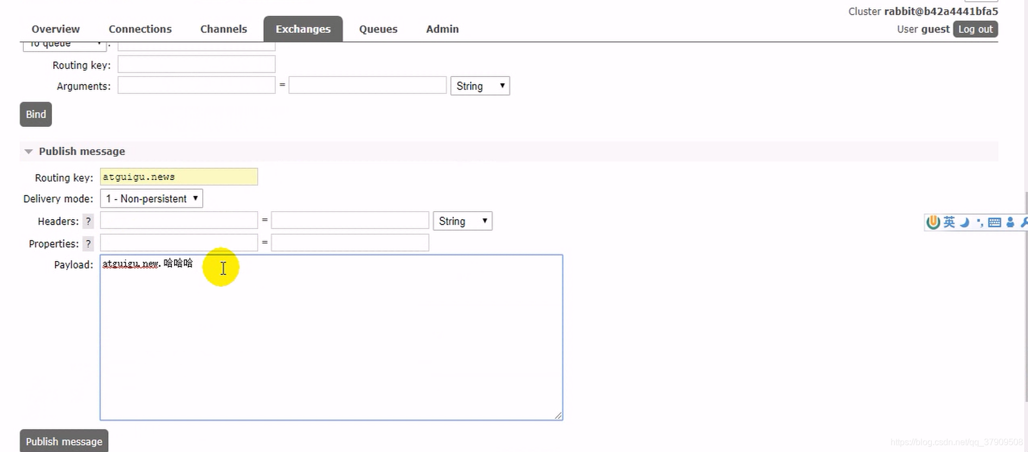Screen dimensions: 1028x452
Task: Click the input method logo icon
Action: tap(933, 222)
